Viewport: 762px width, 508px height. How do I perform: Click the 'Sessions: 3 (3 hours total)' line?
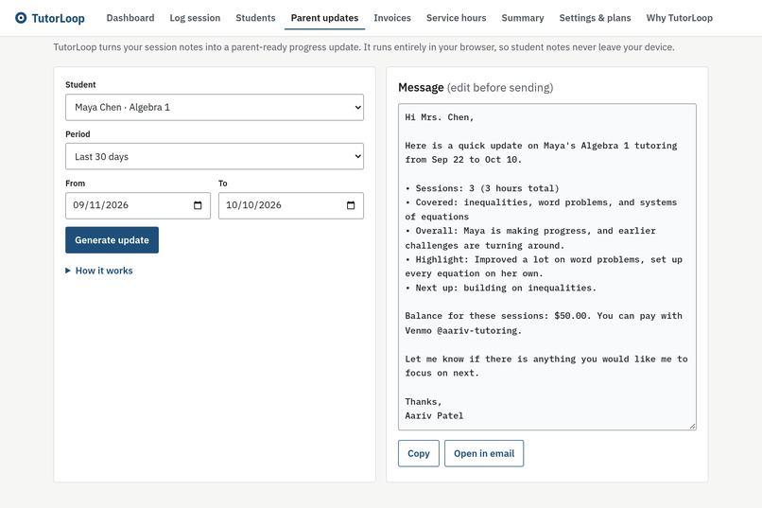click(x=482, y=188)
